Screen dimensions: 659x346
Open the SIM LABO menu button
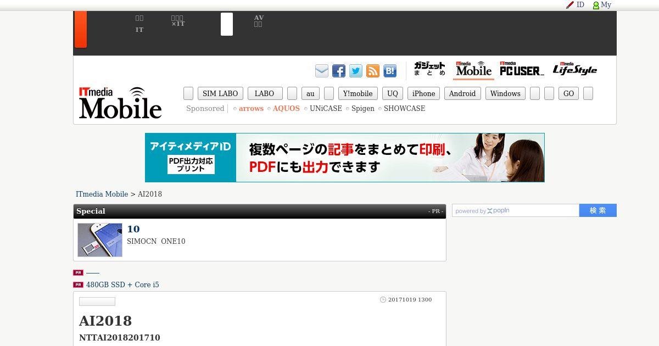[x=220, y=93]
